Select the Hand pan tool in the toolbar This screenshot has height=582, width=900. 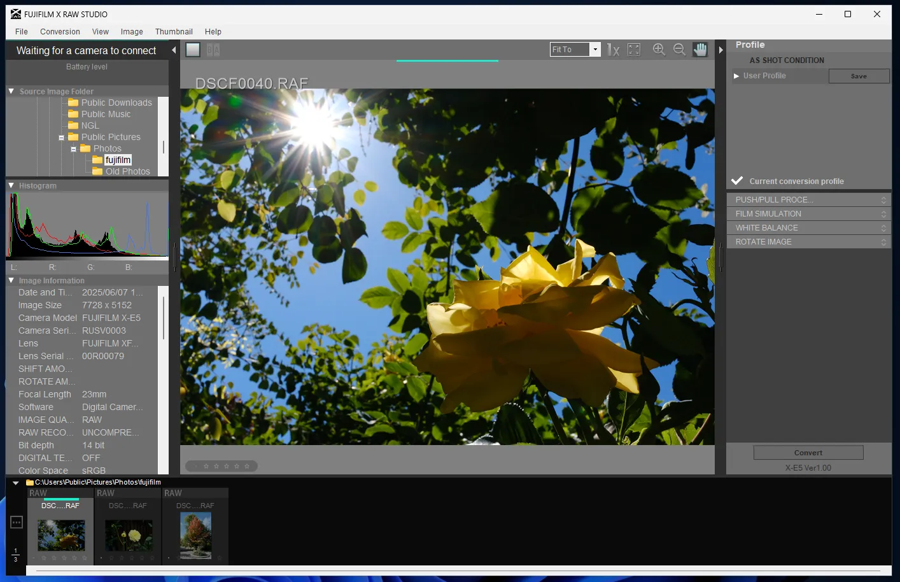[x=700, y=49]
